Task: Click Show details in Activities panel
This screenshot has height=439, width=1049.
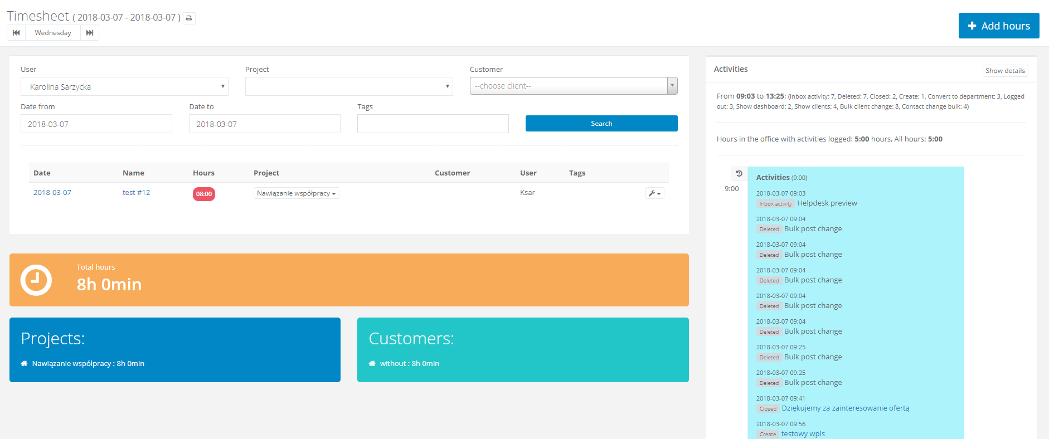Action: pyautogui.click(x=1004, y=71)
